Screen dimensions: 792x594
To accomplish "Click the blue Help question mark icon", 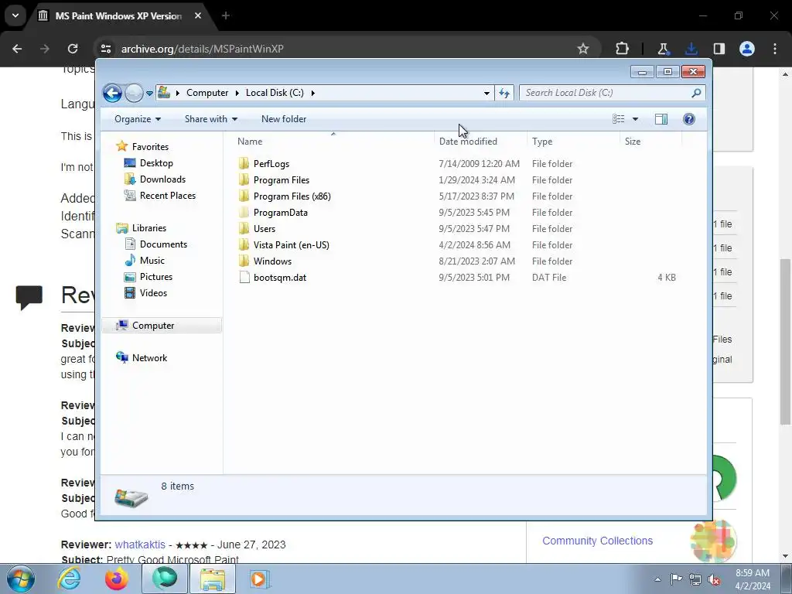I will (689, 119).
